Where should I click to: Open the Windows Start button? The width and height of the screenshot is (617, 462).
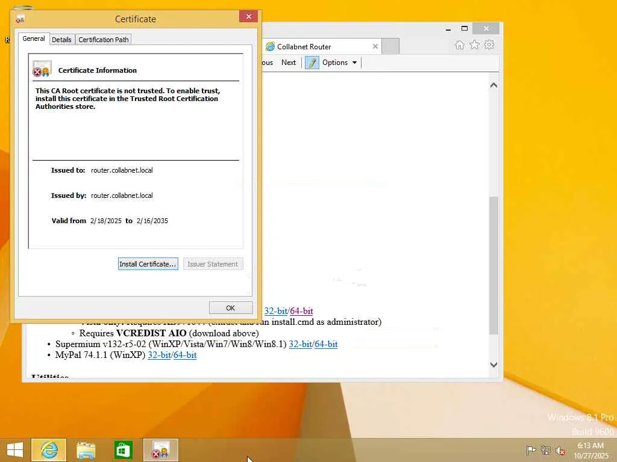tap(15, 450)
